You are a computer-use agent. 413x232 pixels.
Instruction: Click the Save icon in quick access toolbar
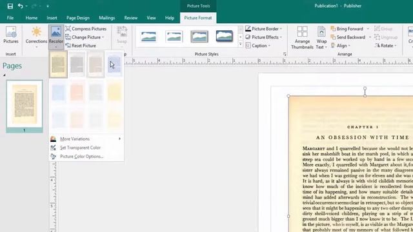10,6
